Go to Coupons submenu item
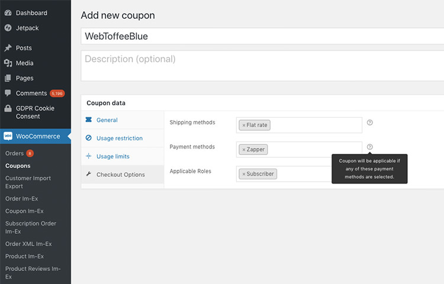The image size is (444, 284). pos(18,166)
